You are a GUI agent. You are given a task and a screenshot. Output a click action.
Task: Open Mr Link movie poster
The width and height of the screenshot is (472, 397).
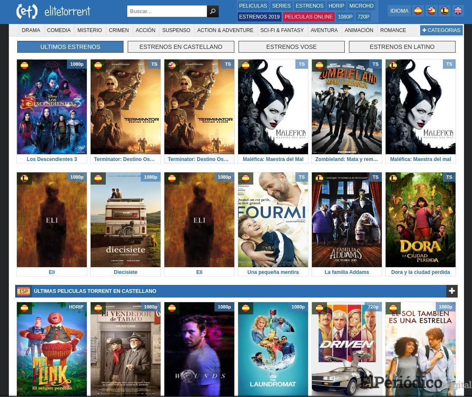52,349
